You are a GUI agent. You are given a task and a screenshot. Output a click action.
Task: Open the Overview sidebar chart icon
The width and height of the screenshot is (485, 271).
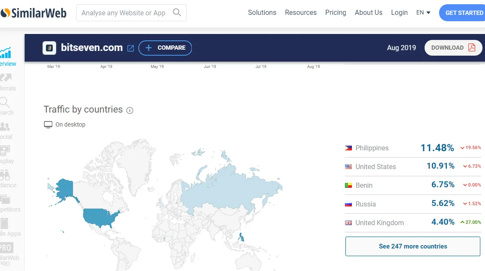pyautogui.click(x=6, y=53)
